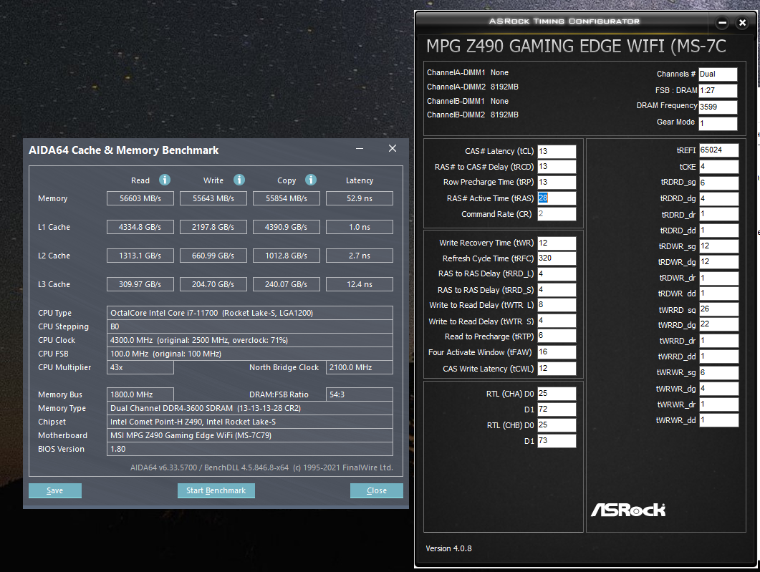760x572 pixels.
Task: Click the L3 Cache Latency 12.4 ns value
Action: click(x=360, y=284)
